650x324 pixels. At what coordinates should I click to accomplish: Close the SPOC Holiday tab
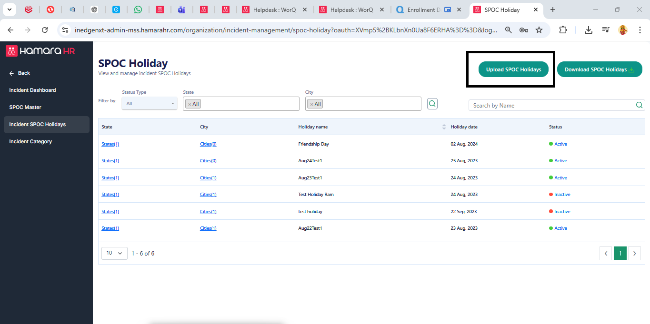tap(536, 10)
